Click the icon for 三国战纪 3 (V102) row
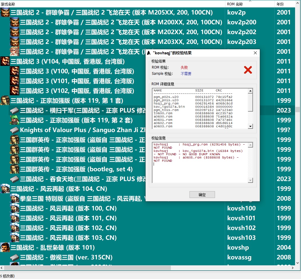This screenshot has width=301, height=279. pyautogui.click(x=15, y=91)
